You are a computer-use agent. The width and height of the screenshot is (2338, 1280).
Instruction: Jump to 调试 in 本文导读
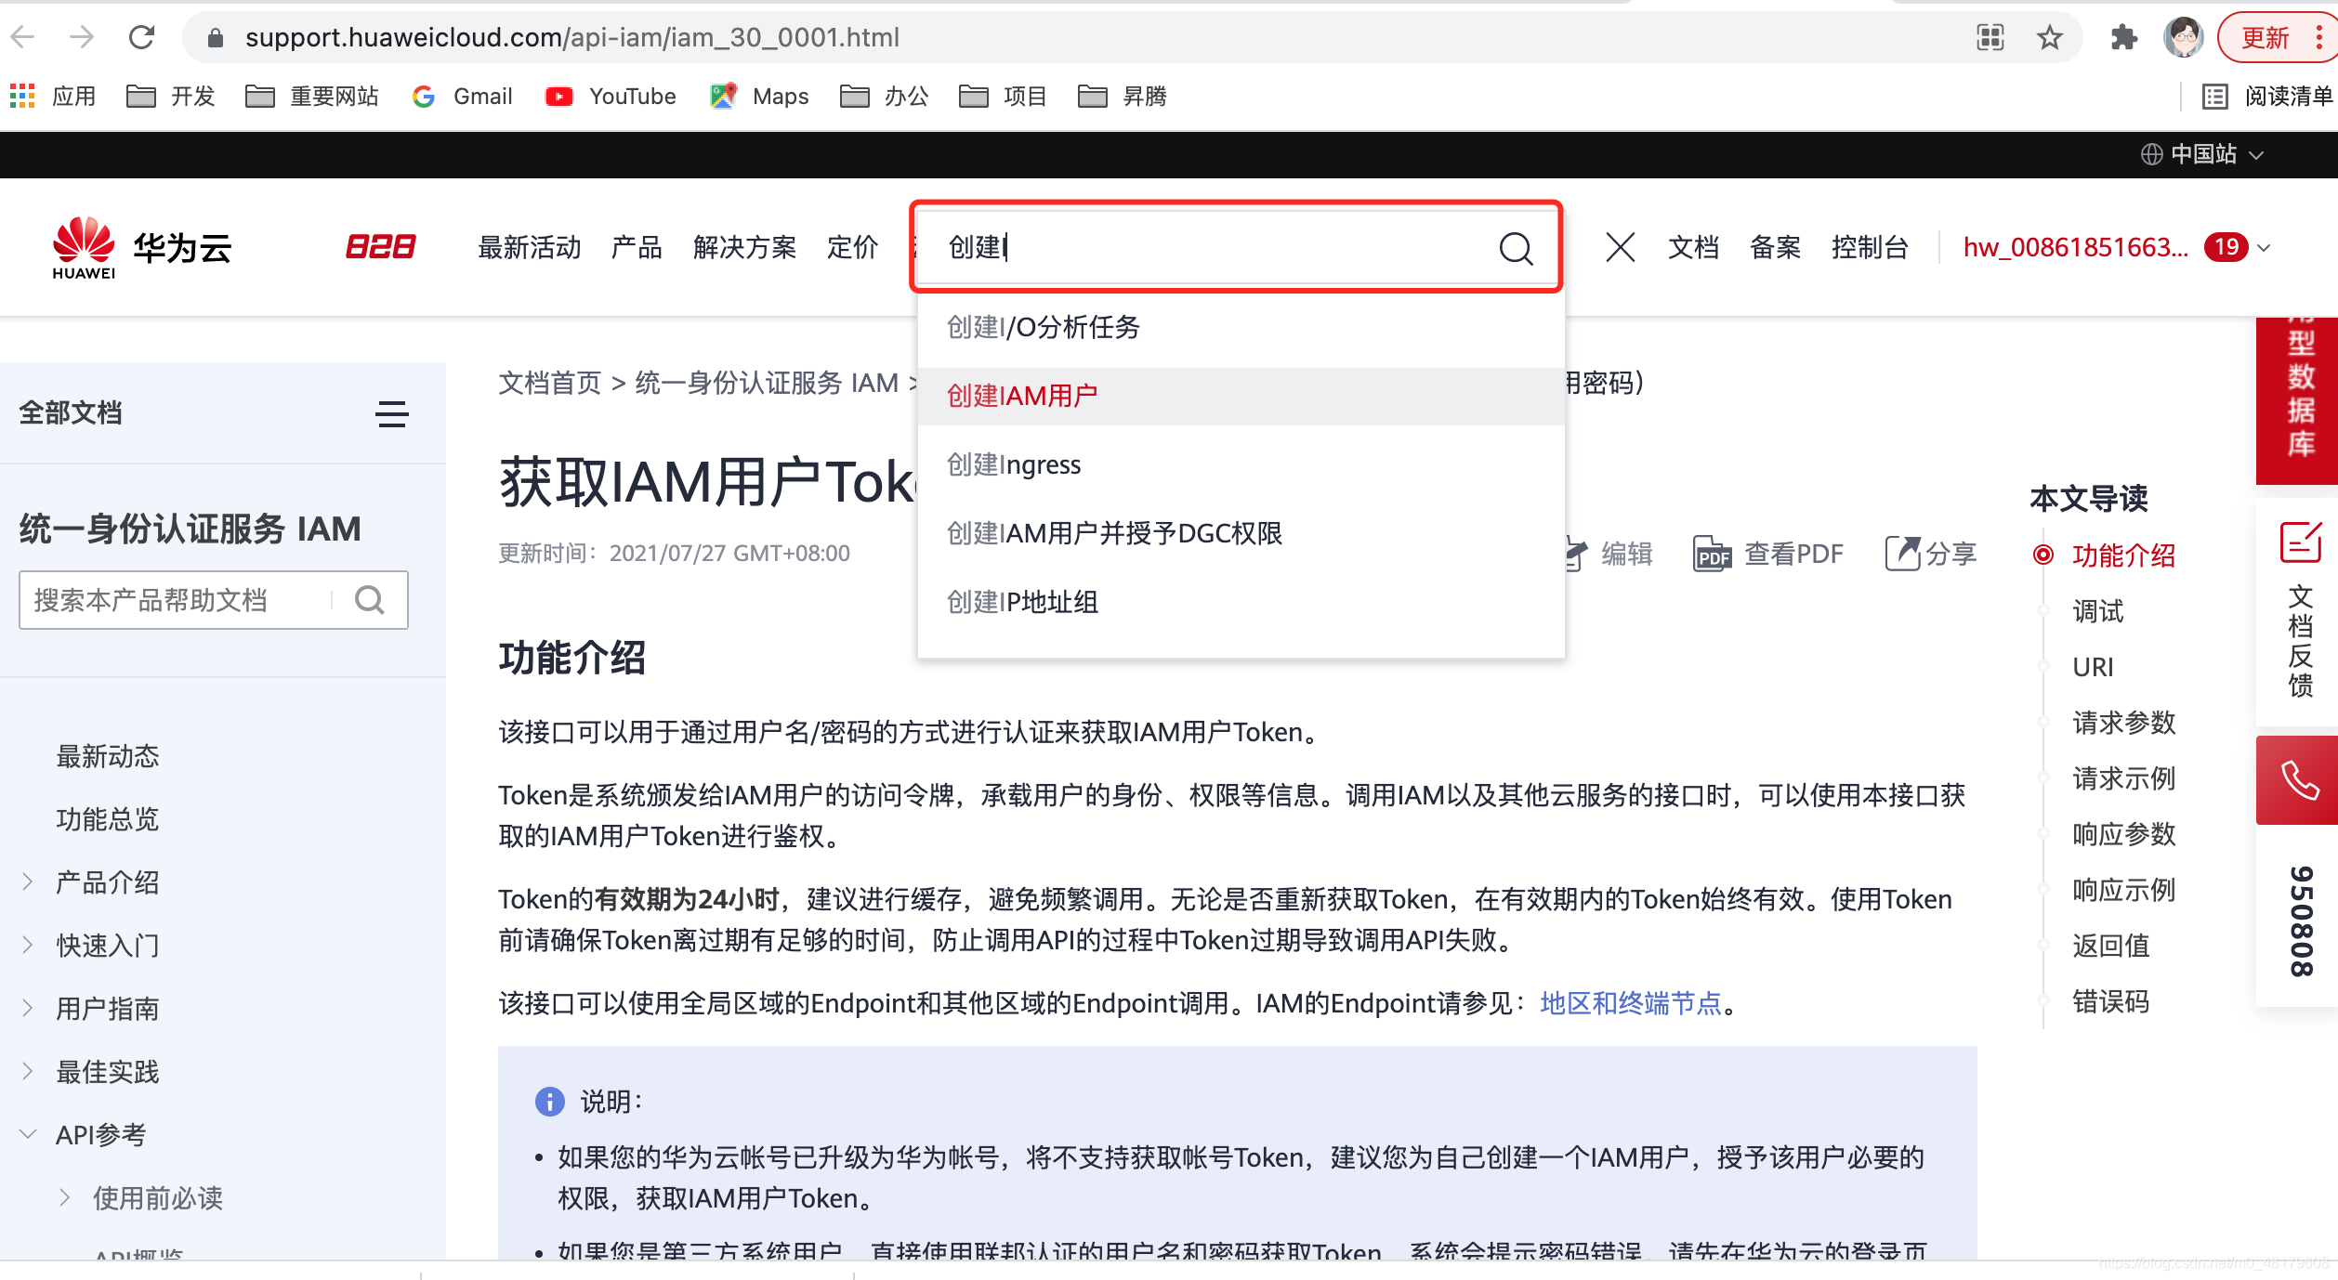(x=2097, y=611)
